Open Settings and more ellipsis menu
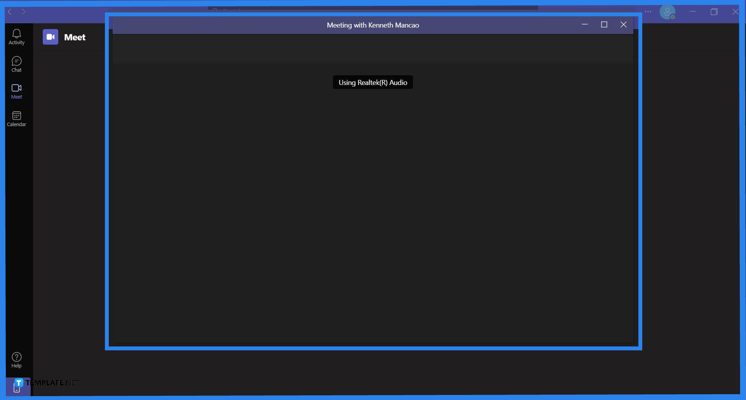Viewport: 746px width, 400px height. [x=648, y=12]
